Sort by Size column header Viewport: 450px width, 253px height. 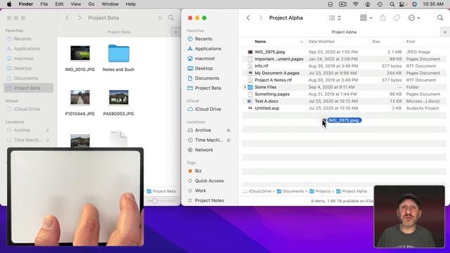[376, 41]
